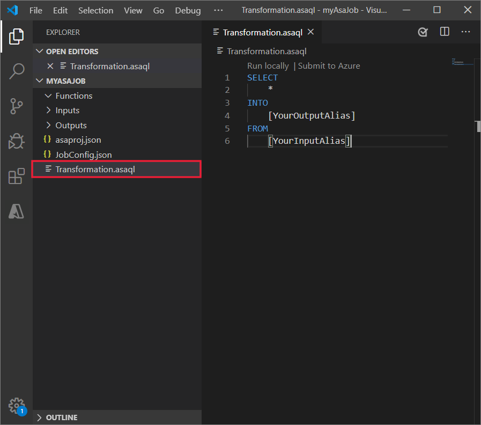Switch to the Transformation.asaql editor tab
481x425 pixels.
click(x=262, y=32)
